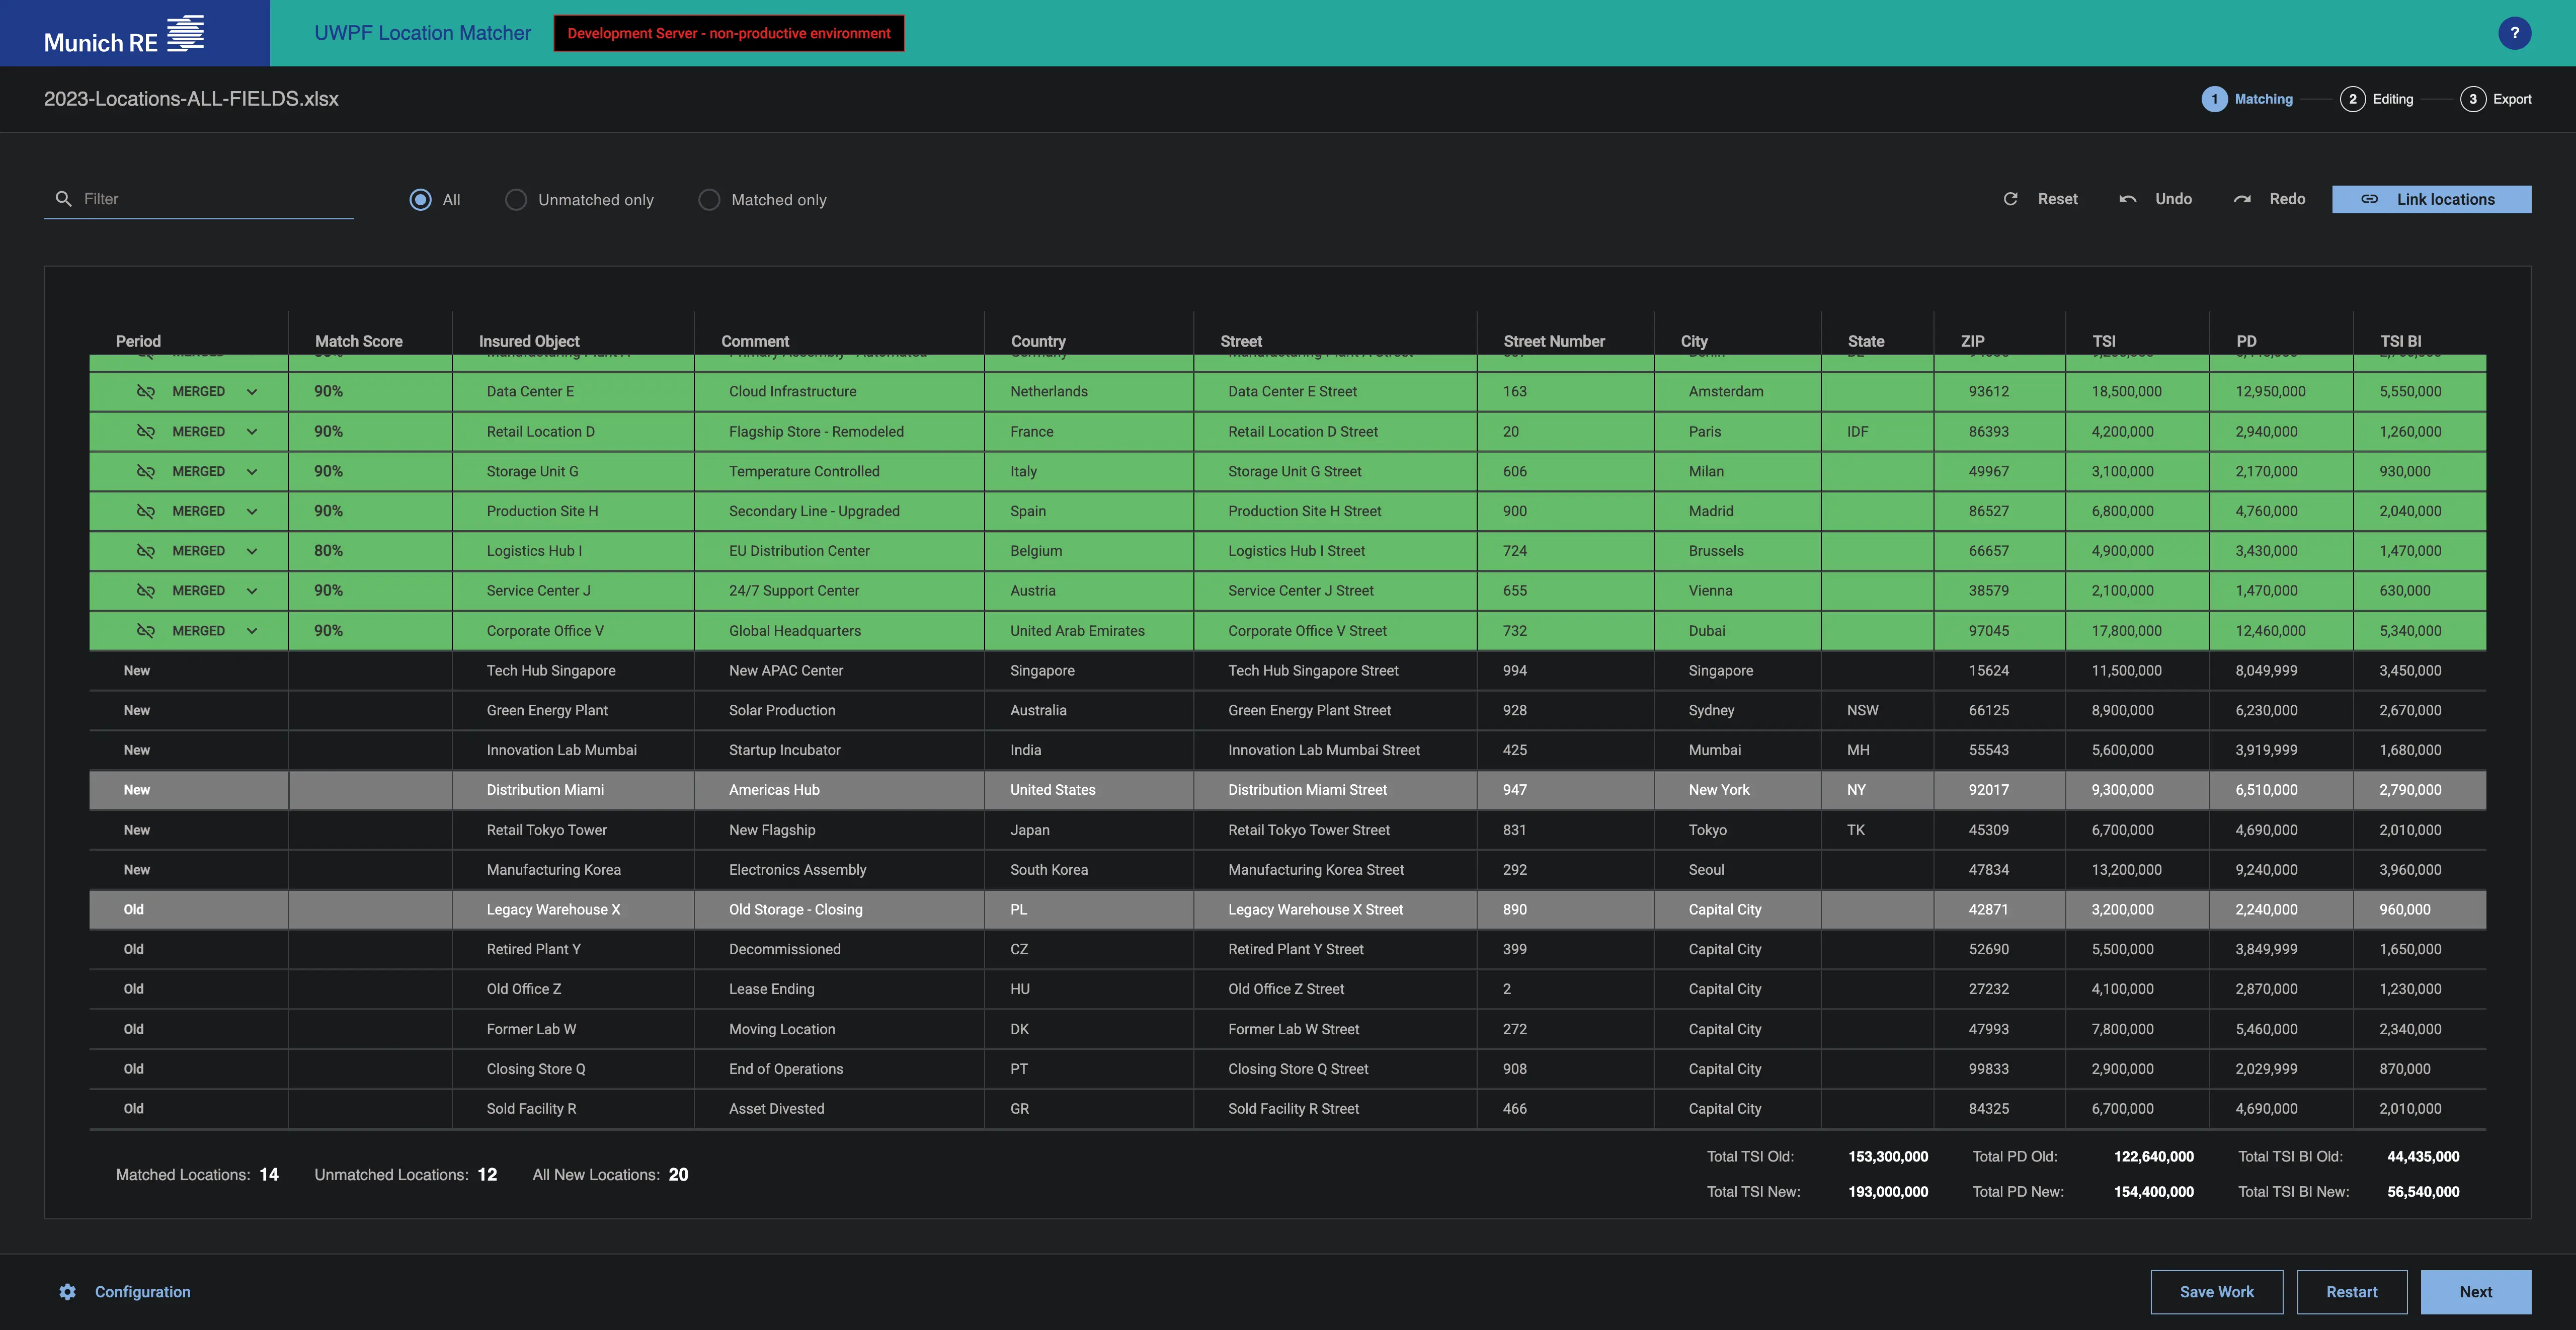Viewport: 2576px width, 1330px height.
Task: Select the All radio button
Action: tap(420, 200)
